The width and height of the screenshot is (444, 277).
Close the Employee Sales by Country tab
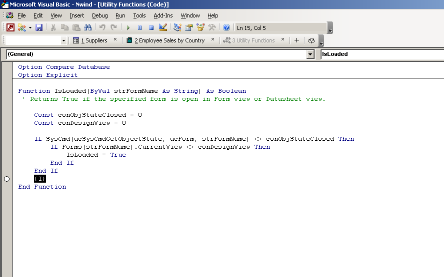[x=212, y=39]
